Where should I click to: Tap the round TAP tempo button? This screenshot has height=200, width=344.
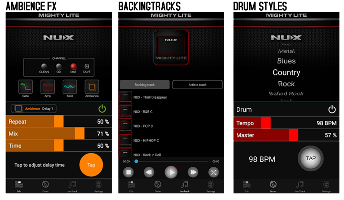(311, 158)
